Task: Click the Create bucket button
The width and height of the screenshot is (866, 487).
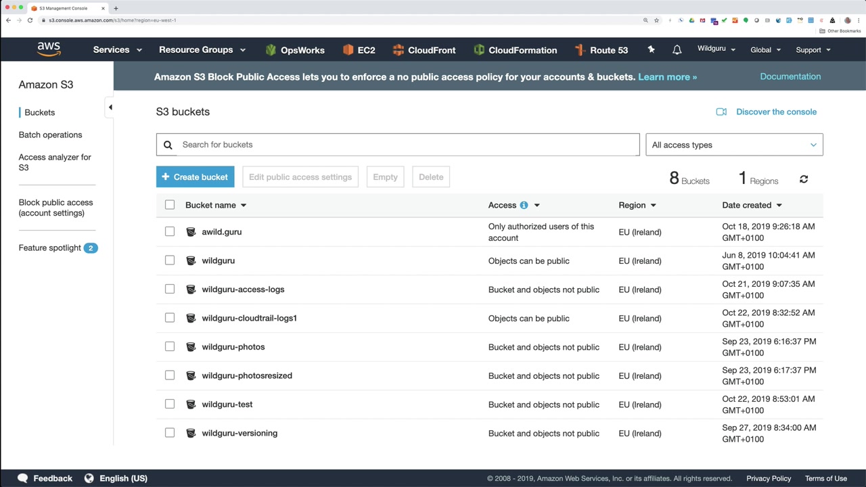Action: pos(195,177)
